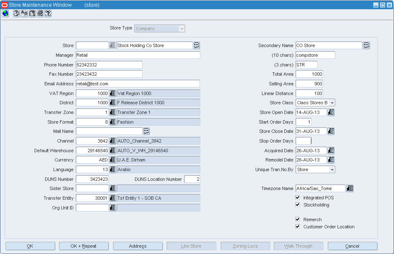Focus the Email Address field

pos(138,84)
